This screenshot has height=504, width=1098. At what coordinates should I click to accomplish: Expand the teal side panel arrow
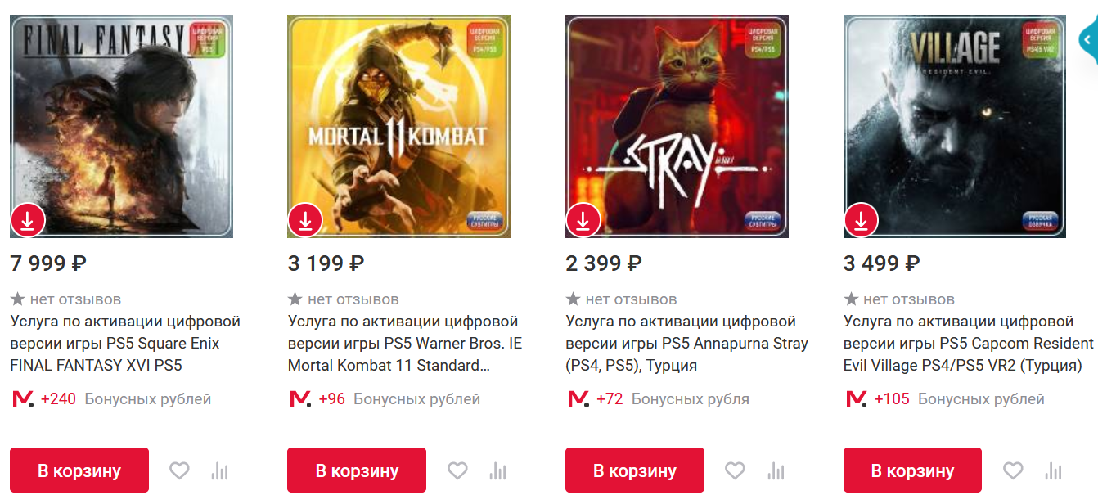(x=1088, y=39)
